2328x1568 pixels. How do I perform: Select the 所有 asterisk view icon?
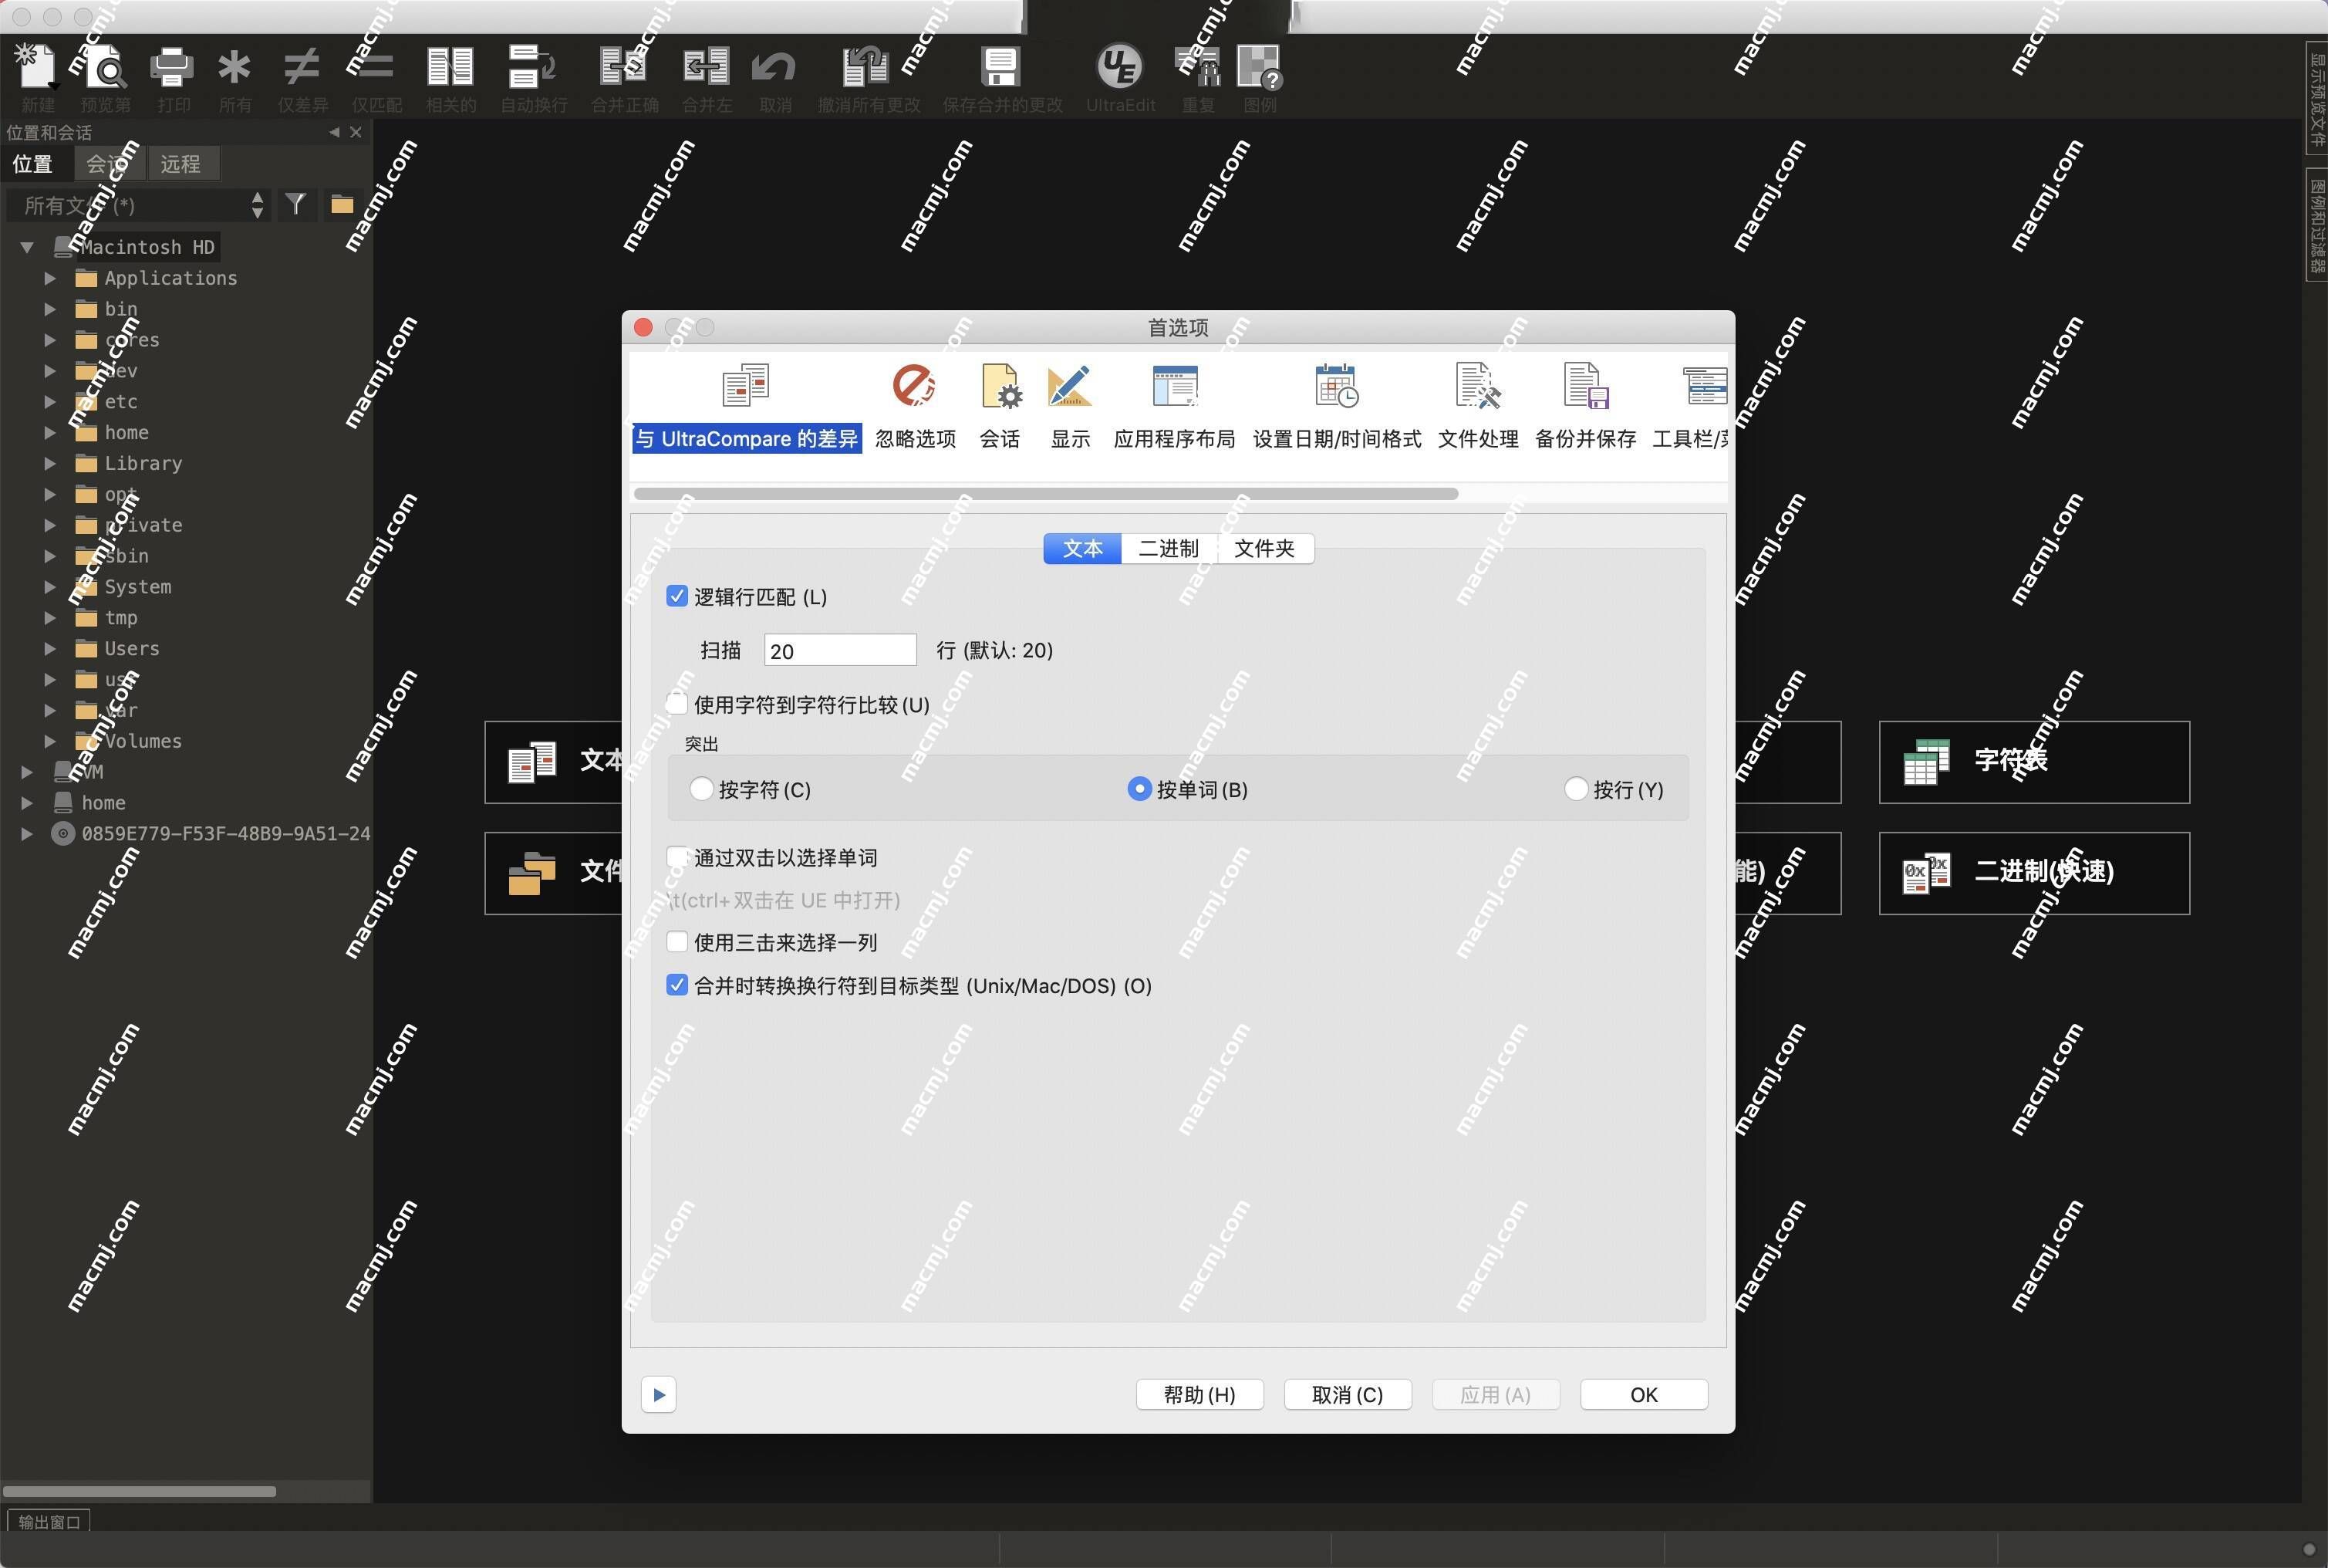pyautogui.click(x=235, y=67)
